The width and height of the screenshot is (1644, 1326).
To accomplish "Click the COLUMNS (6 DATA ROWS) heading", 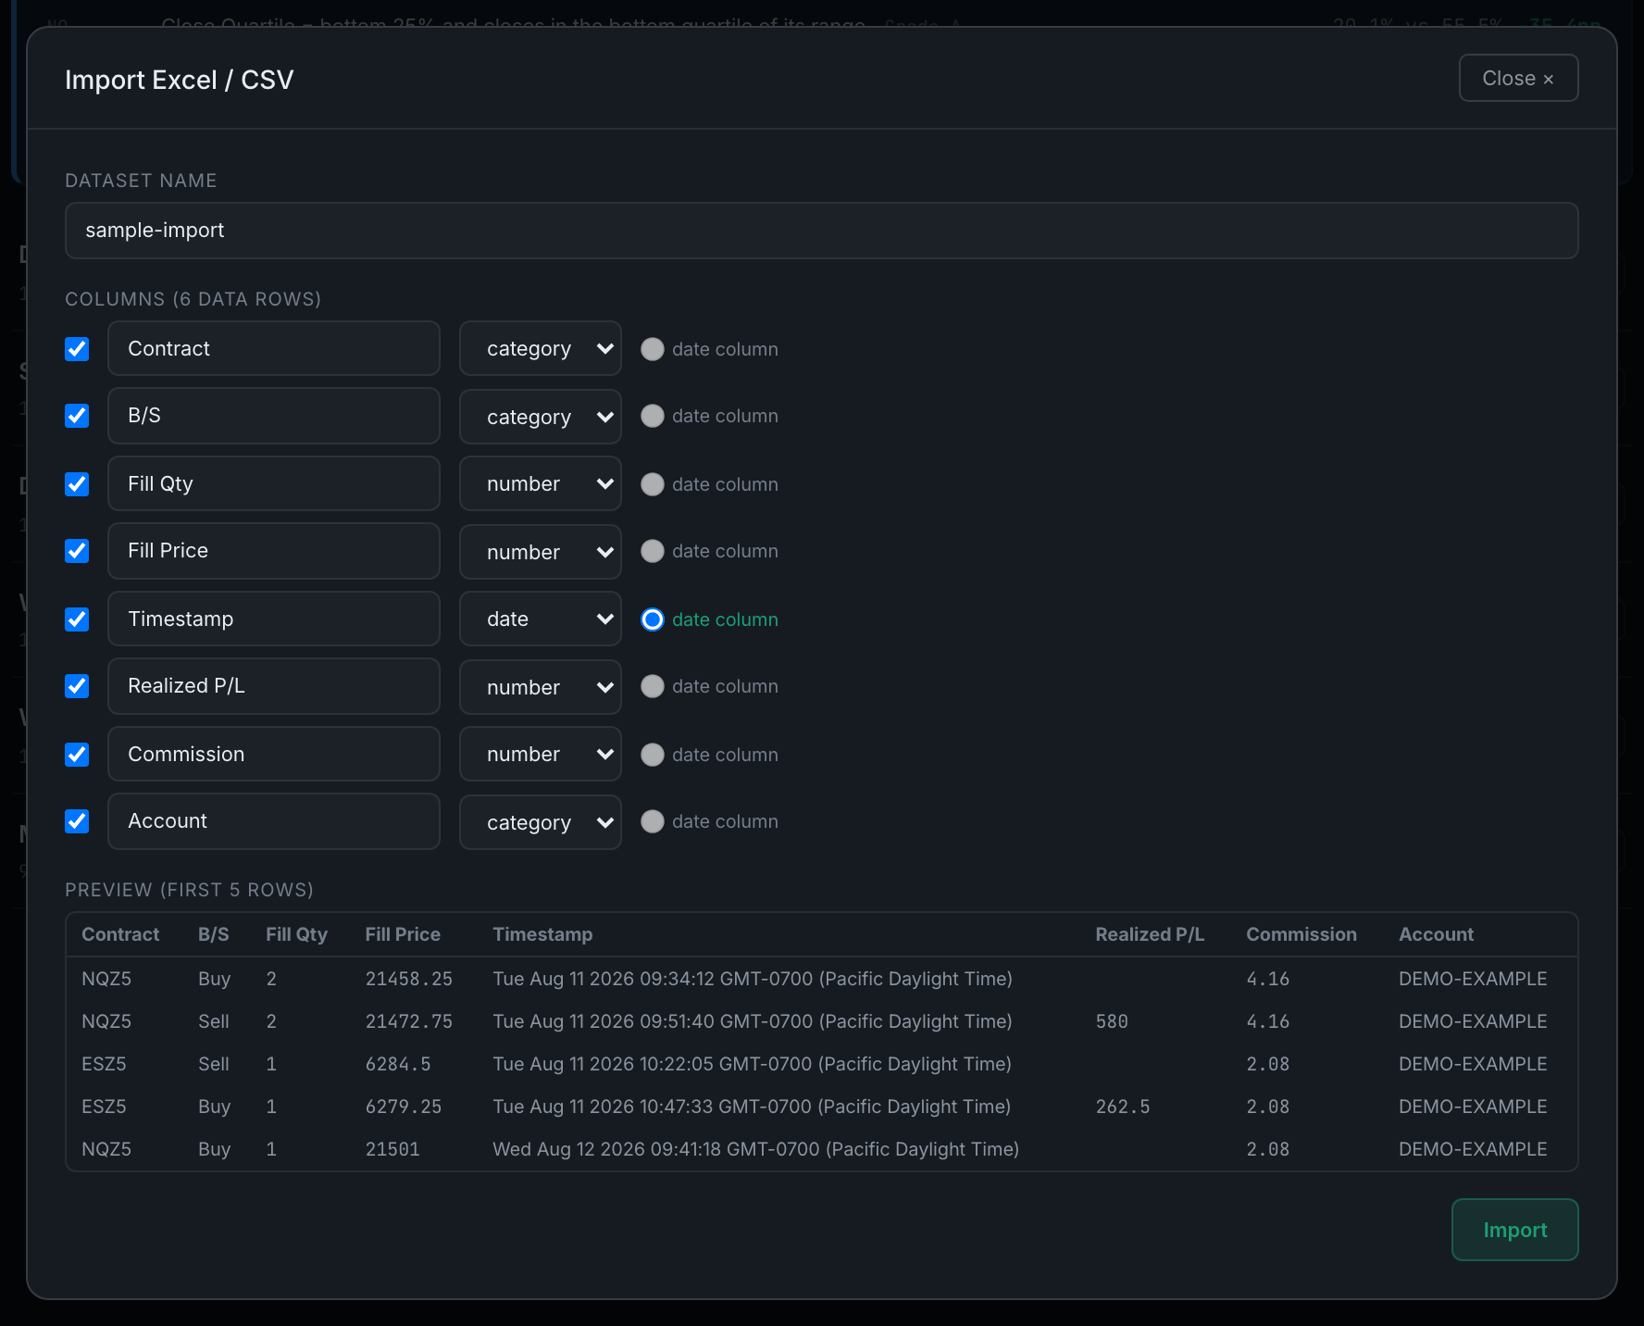I will [193, 299].
